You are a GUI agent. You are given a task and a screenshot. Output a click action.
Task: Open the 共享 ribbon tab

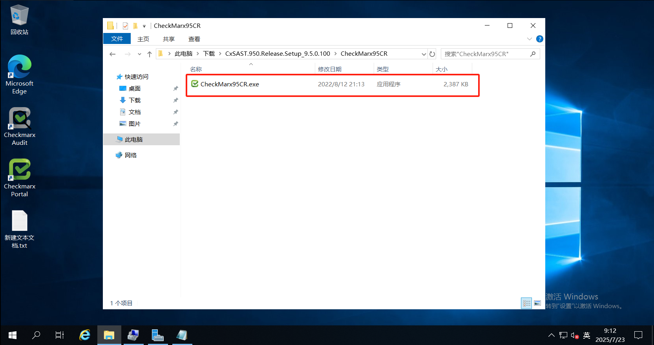click(169, 39)
